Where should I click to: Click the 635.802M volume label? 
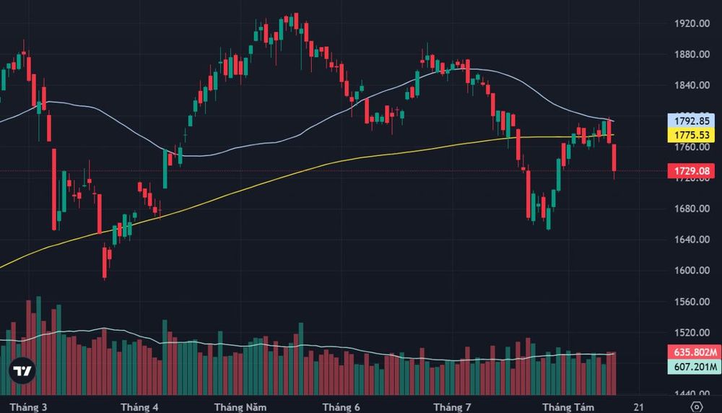click(x=695, y=352)
